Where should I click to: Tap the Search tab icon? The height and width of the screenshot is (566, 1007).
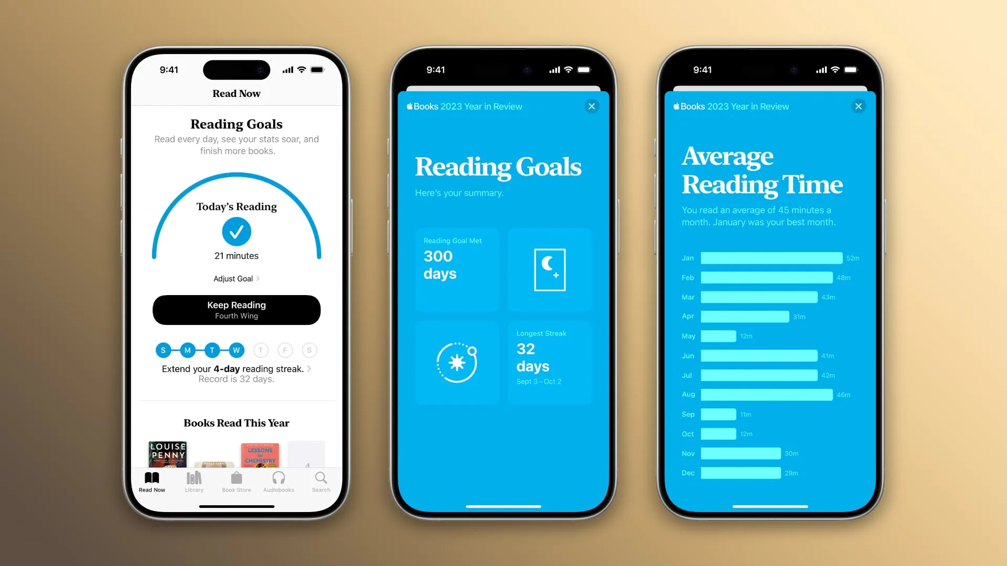pyautogui.click(x=321, y=482)
